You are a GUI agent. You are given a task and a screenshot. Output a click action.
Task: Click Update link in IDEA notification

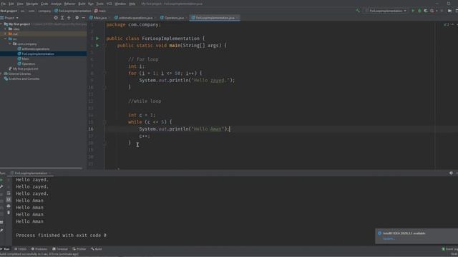coord(389,238)
